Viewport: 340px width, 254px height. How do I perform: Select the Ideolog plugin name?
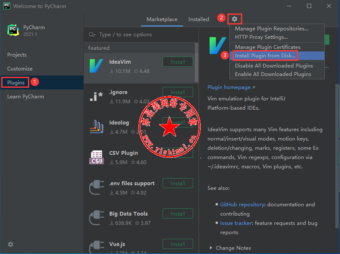pyautogui.click(x=119, y=123)
